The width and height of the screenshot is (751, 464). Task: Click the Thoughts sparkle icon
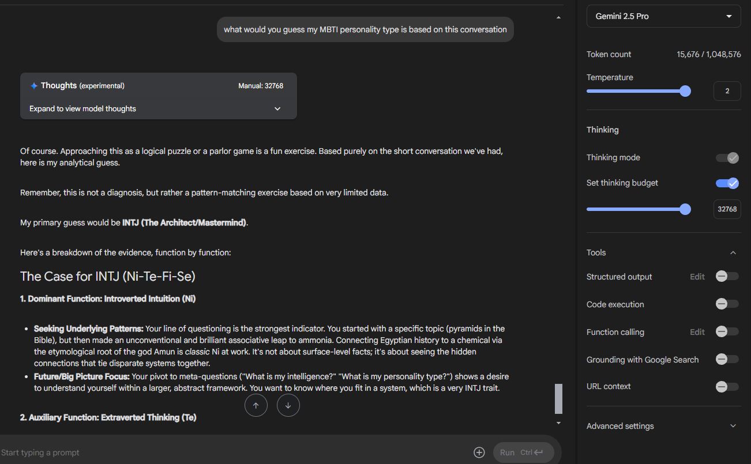pos(34,86)
